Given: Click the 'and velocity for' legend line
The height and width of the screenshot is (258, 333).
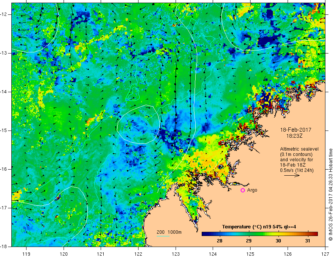Looking at the screenshot, I should [x=296, y=160].
